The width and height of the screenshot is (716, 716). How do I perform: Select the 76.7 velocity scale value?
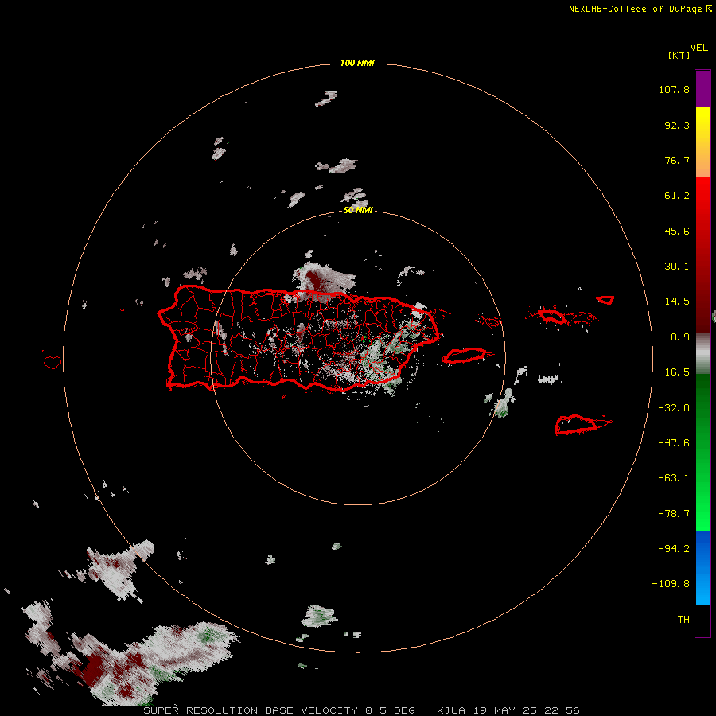tap(677, 160)
